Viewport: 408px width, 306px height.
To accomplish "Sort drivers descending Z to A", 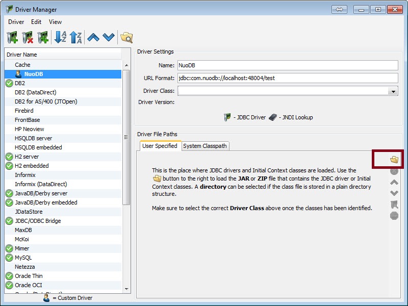I will click(75, 37).
